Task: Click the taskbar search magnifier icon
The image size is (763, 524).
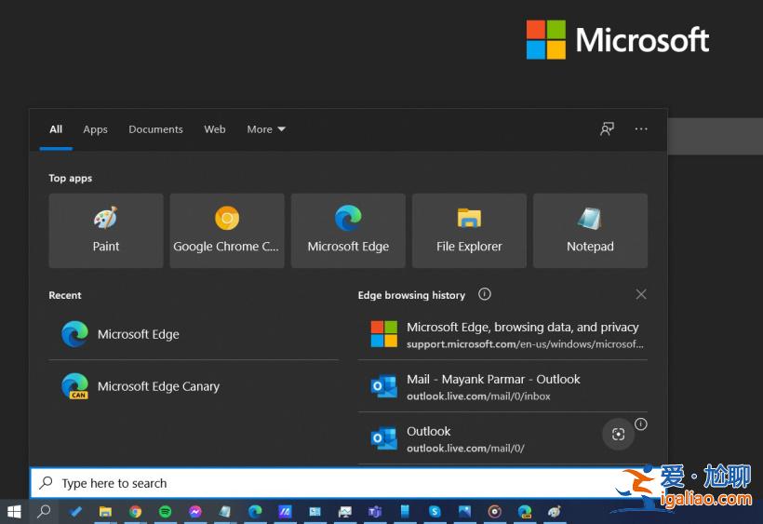Action: [x=45, y=511]
